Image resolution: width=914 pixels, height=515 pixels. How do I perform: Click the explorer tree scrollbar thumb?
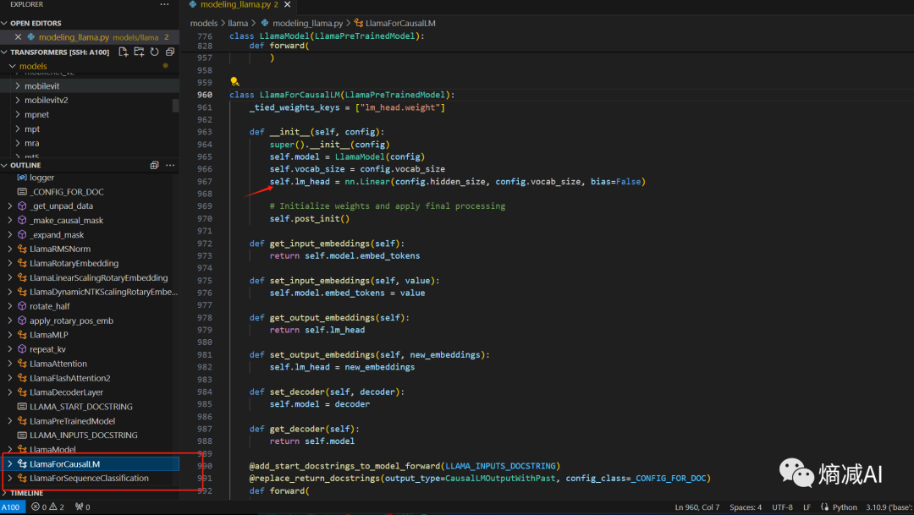coord(175,106)
